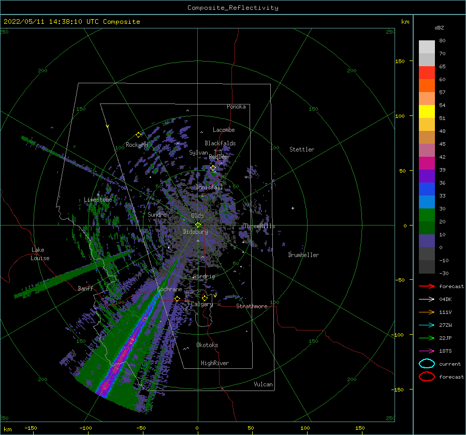This screenshot has width=466, height=435.
Task: Click the -150 value on bottom axis
Action: coord(31,428)
